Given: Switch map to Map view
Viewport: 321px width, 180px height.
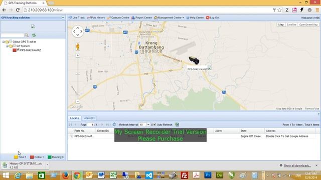Looking at the screenshot, I should click(x=281, y=24).
